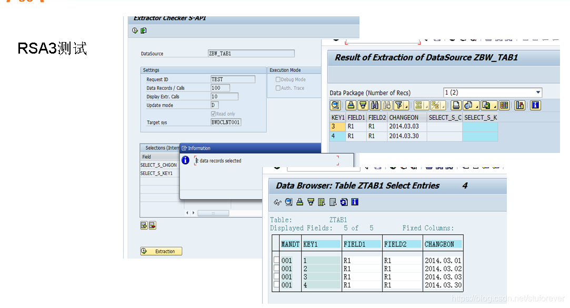Click the 2014.03.30 cell in extraction result
The width and height of the screenshot is (570, 308).
tap(406, 136)
